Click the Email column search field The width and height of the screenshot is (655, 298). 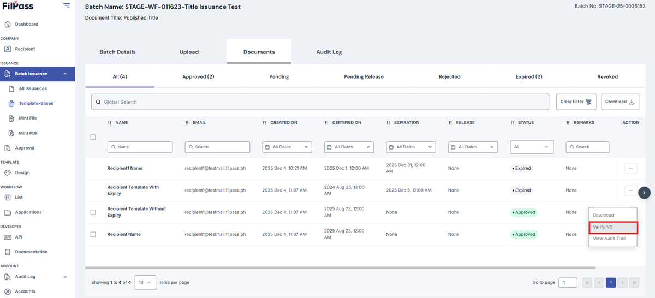point(217,147)
